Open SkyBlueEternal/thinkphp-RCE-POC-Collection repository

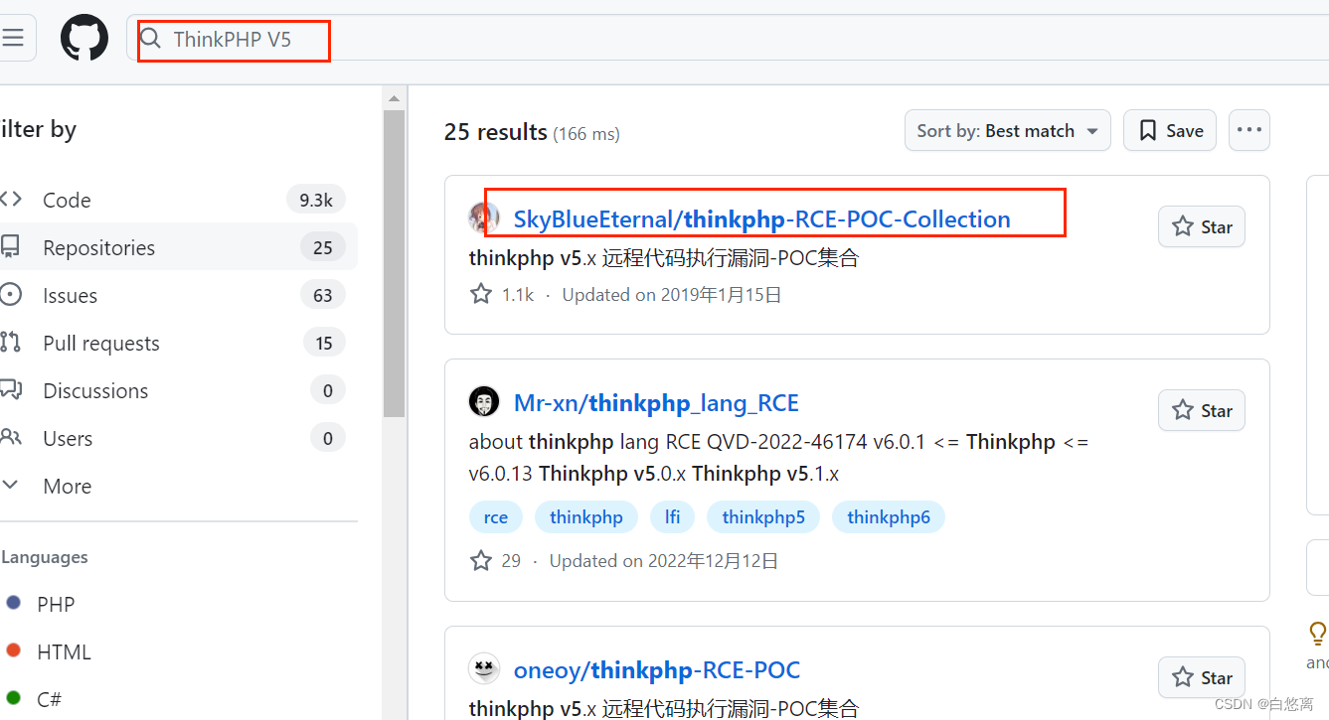click(x=761, y=218)
